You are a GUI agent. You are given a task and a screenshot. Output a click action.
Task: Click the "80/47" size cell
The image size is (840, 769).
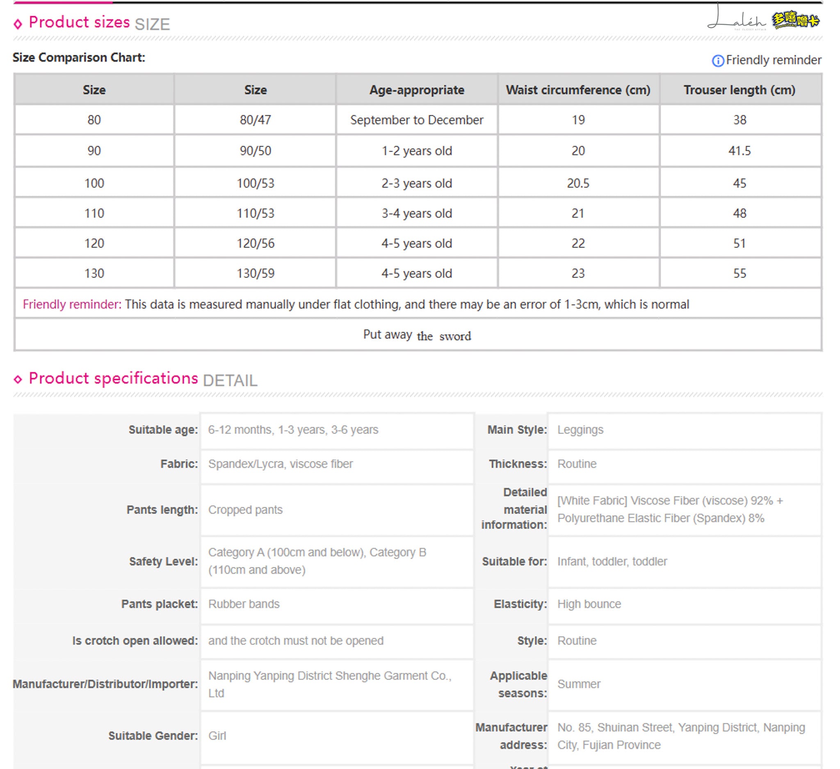pos(256,120)
